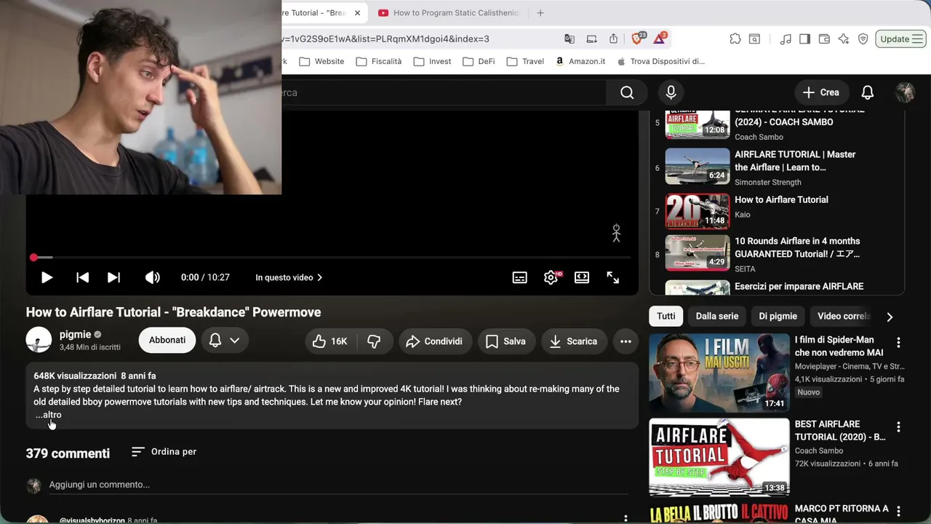Click the 'Aggiungi un commento' field
The image size is (931, 524).
coord(338,485)
